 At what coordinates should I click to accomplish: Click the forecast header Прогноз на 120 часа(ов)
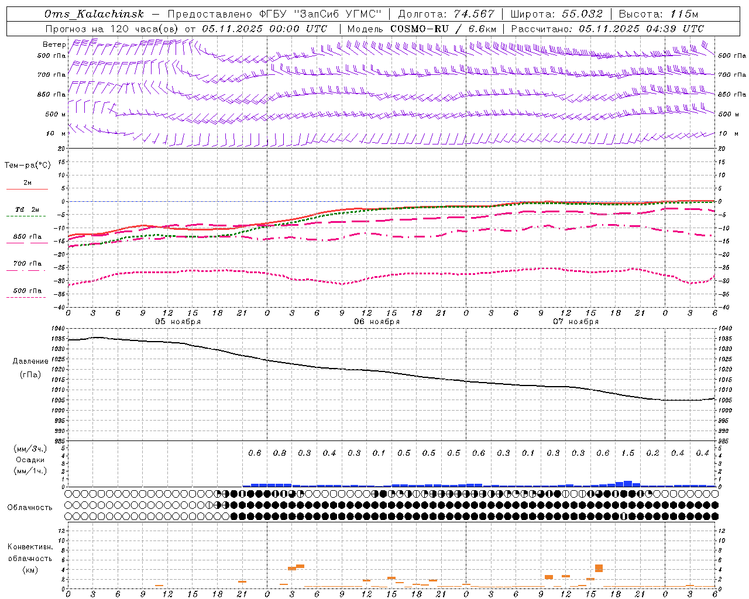pyautogui.click(x=112, y=29)
